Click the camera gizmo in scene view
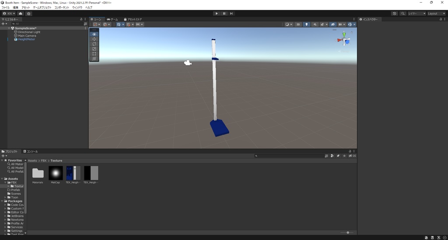Screen dimensions: 448x240 [188, 63]
